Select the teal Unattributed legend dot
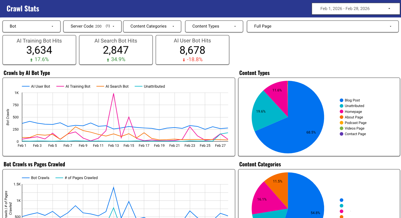This screenshot has height=218, width=401. (x=341, y=106)
